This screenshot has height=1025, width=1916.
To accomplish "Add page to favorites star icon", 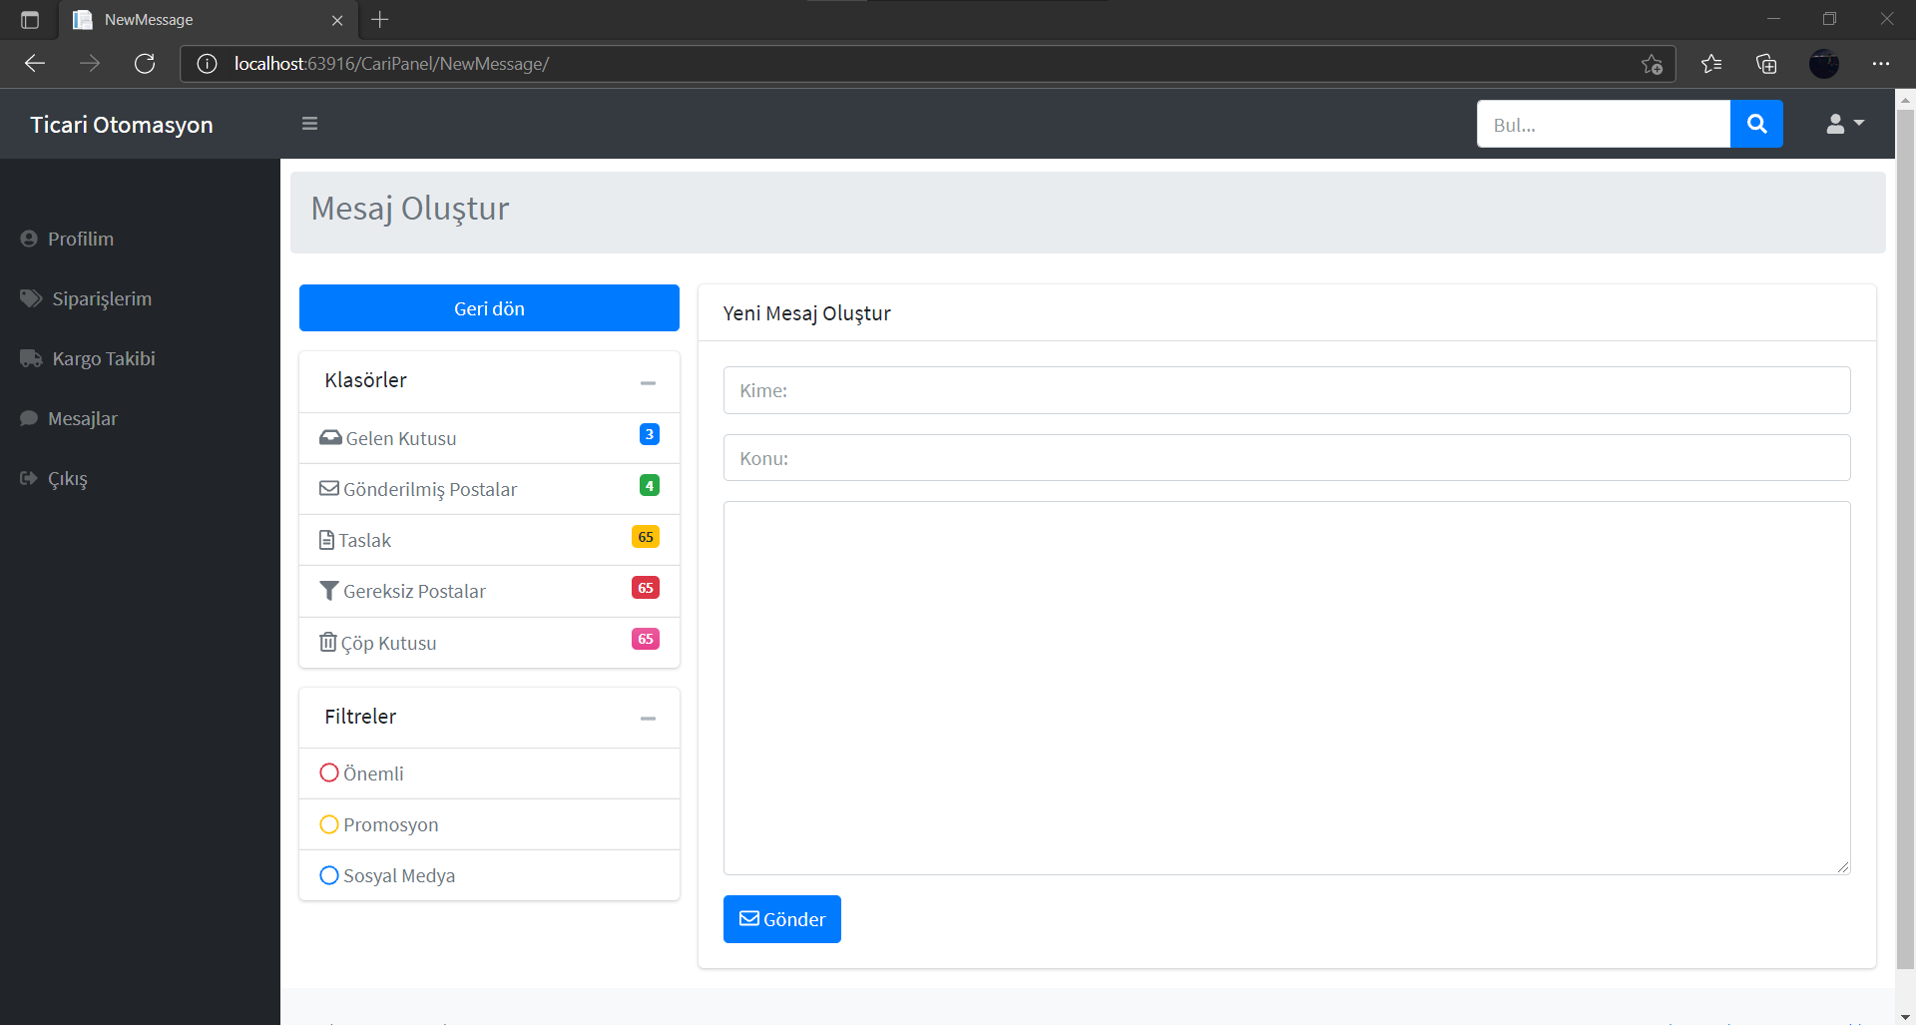I will [x=1652, y=64].
